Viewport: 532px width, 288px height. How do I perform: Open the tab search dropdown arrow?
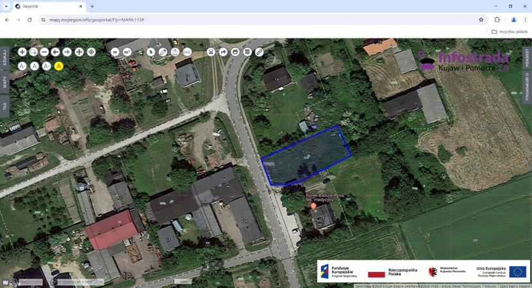[x=6, y=6]
